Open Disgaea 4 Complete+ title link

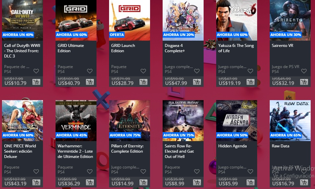(x=175, y=48)
